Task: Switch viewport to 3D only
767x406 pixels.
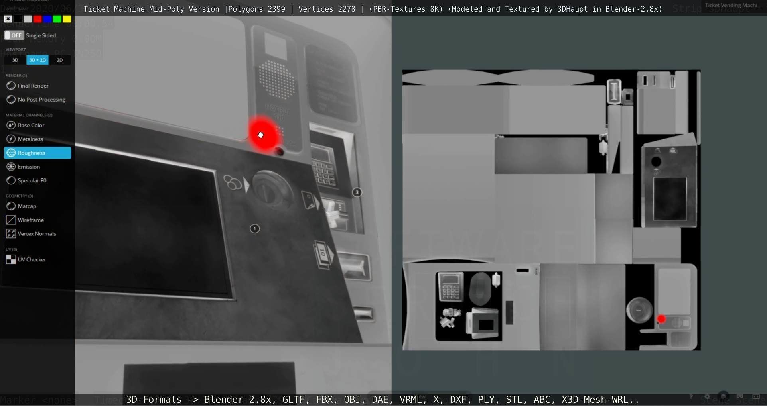Action: 15,60
